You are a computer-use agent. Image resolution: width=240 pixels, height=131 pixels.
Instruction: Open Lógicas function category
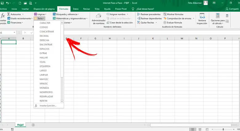[40, 14]
